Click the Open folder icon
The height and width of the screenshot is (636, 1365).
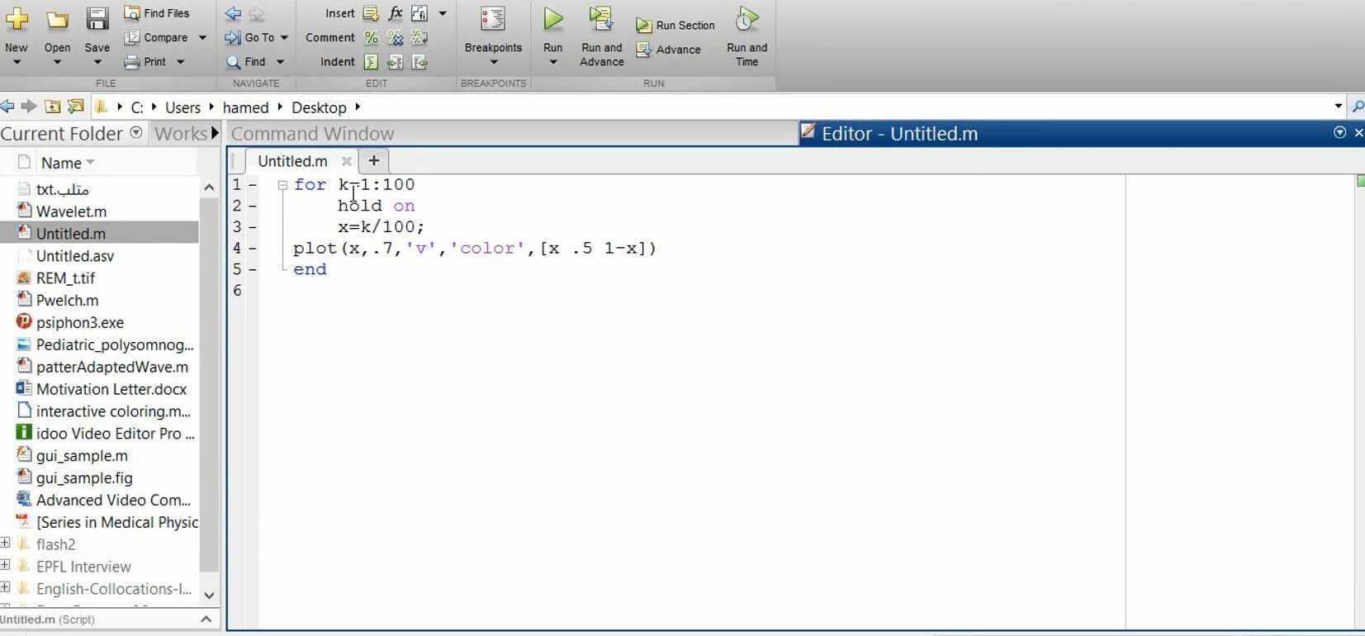57,20
